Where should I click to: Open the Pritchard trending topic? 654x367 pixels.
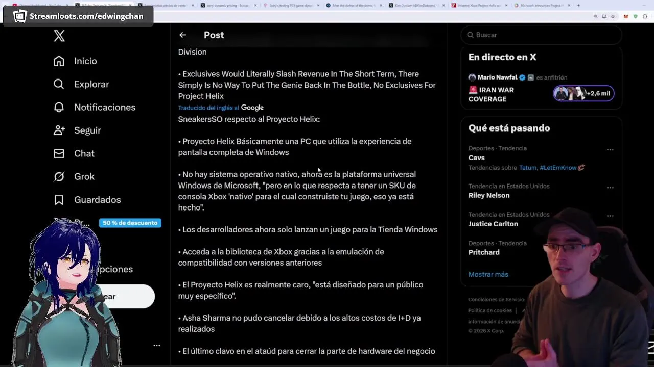point(484,252)
